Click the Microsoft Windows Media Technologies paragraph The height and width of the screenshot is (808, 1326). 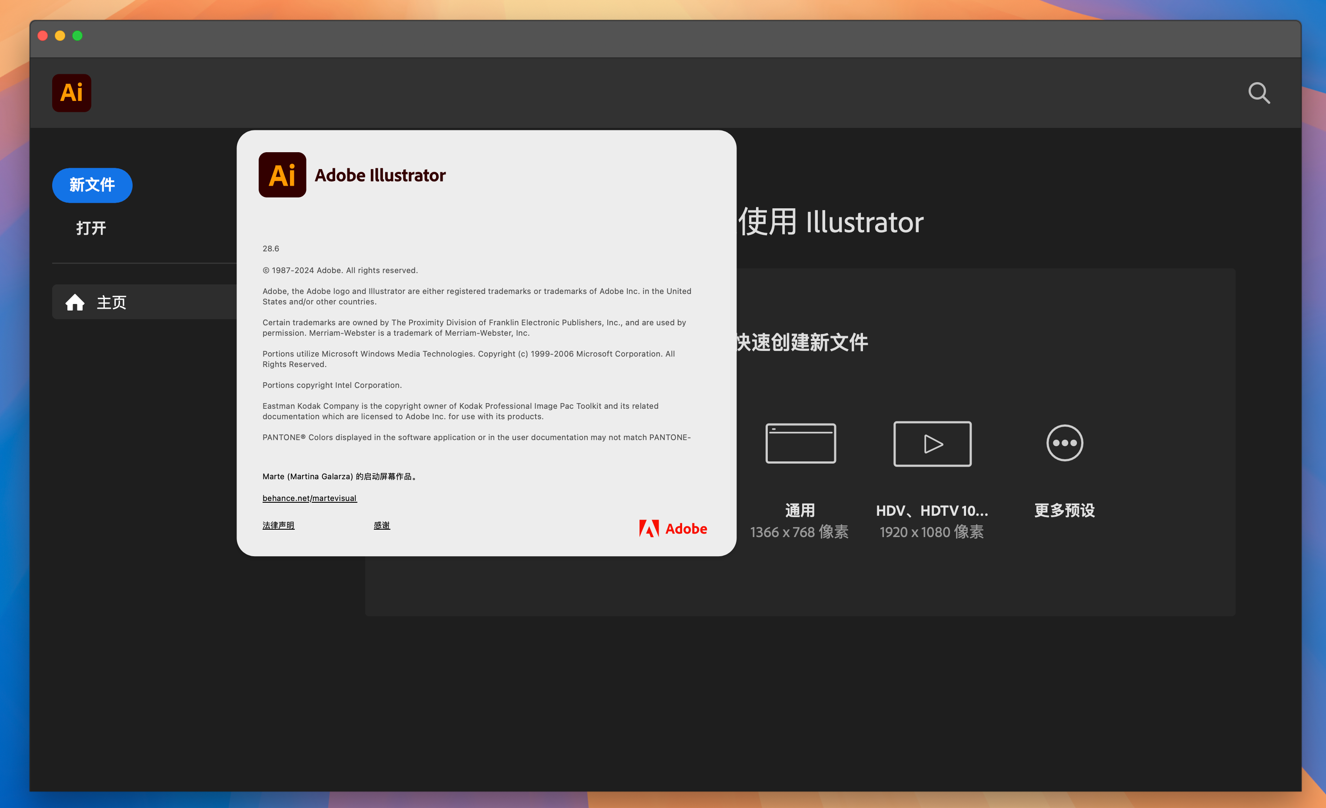pos(469,358)
